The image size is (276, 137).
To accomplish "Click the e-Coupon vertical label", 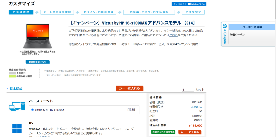I will tap(225, 37).
